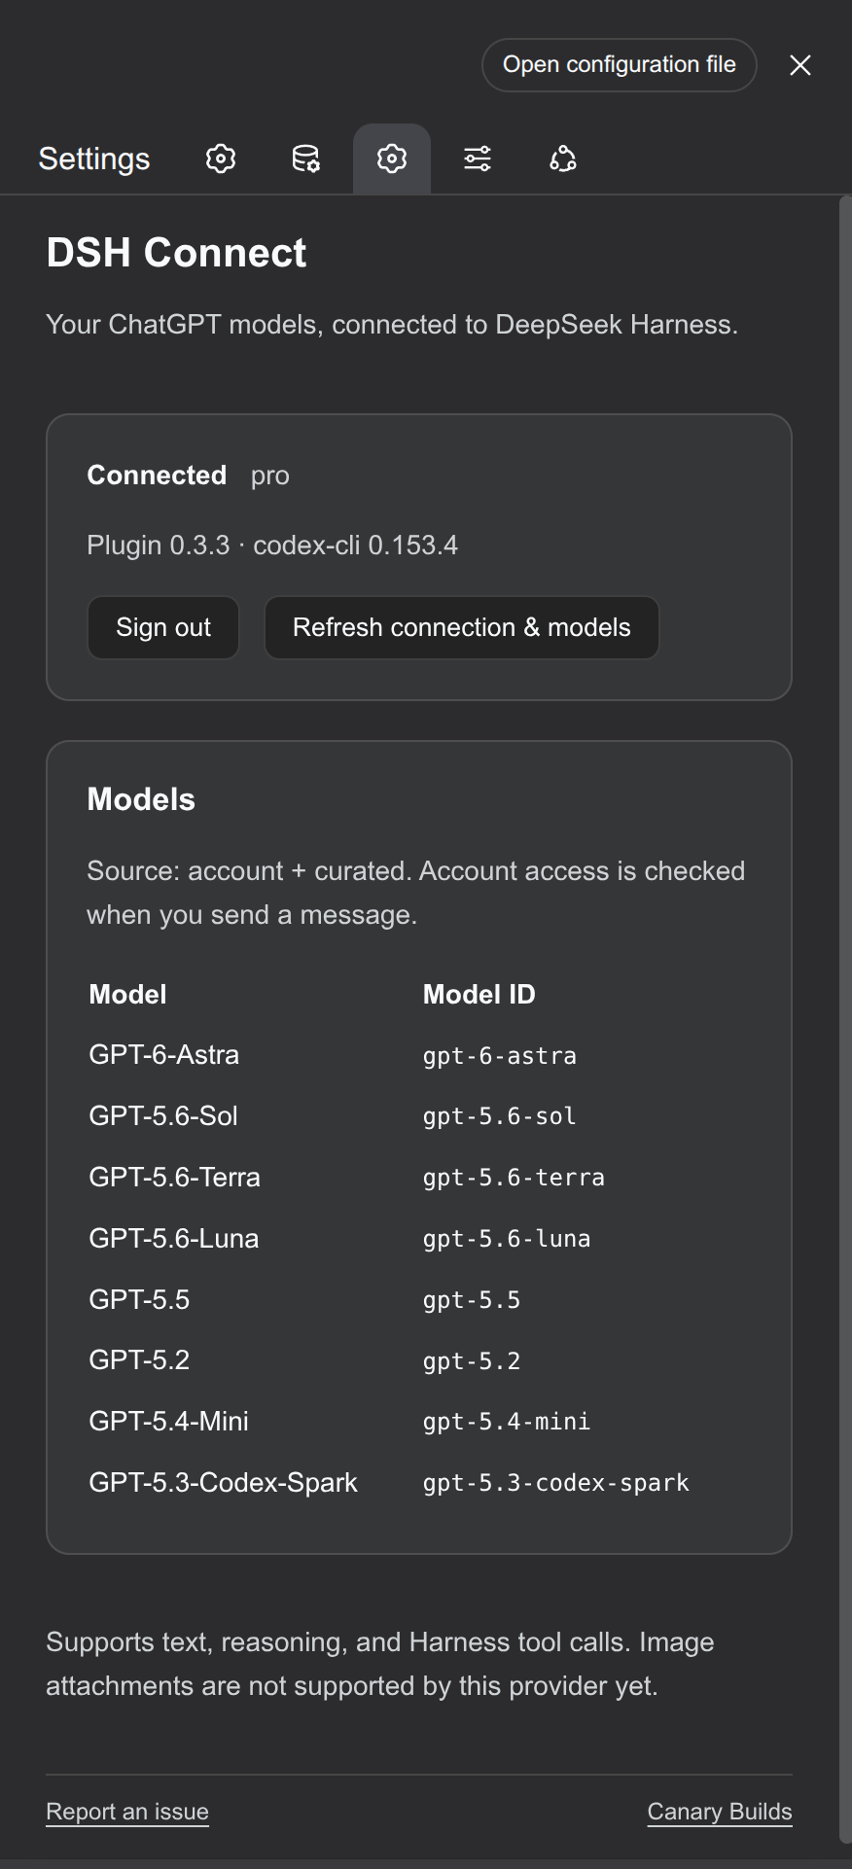Open the database-with-gear settings tab

click(x=306, y=159)
